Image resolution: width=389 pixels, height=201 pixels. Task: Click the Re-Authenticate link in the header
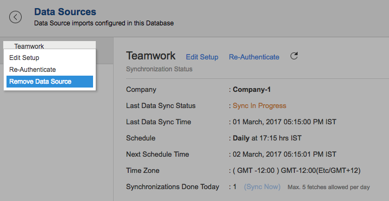[254, 57]
